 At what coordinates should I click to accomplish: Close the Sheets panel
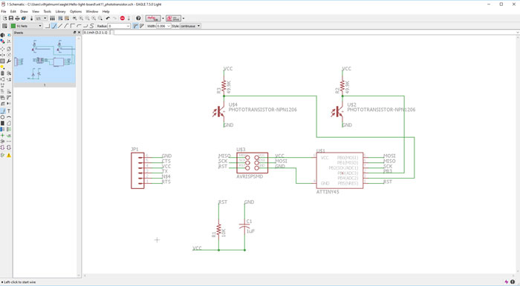click(79, 33)
